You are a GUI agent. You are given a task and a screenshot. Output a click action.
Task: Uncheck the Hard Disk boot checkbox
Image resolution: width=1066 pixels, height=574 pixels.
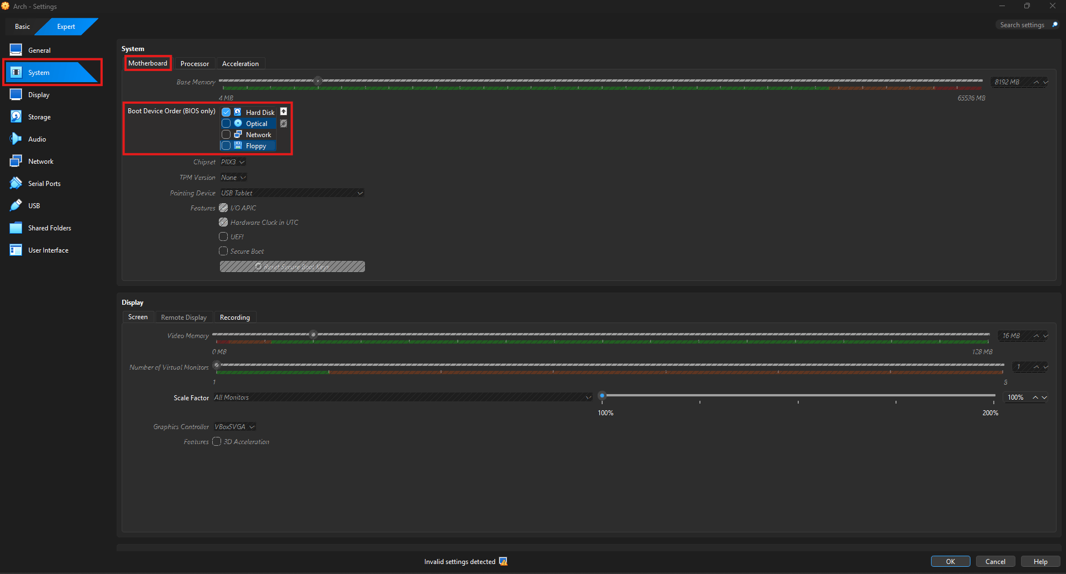pyautogui.click(x=226, y=112)
